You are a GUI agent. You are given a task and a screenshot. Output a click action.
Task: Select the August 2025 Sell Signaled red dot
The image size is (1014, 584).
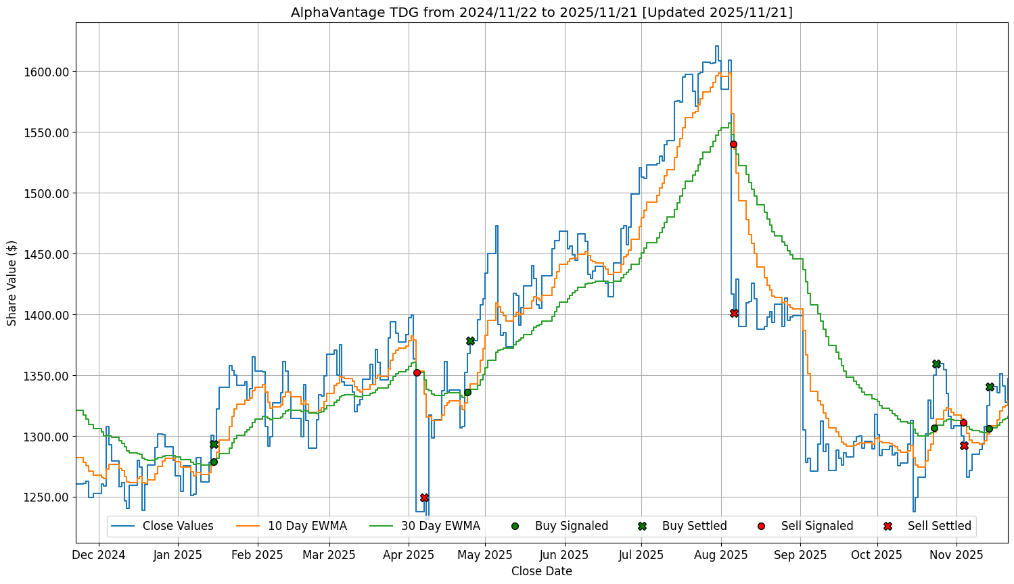pos(733,144)
